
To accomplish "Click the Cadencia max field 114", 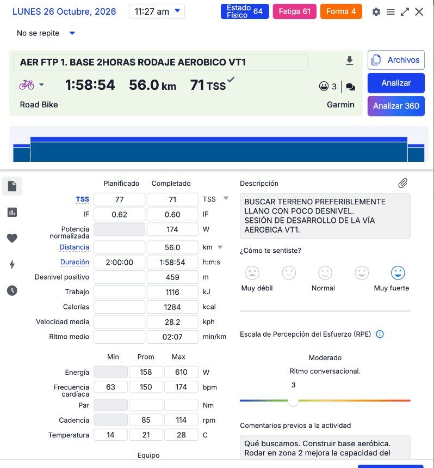I will (181, 420).
